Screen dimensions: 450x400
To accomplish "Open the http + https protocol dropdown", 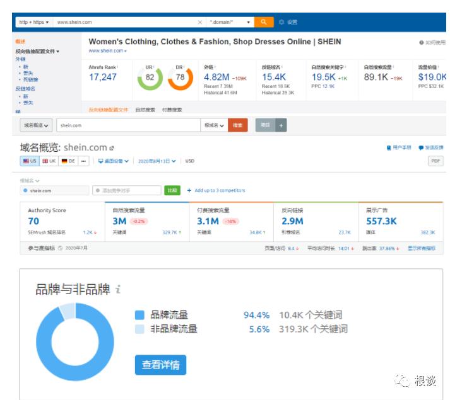I will (x=34, y=22).
